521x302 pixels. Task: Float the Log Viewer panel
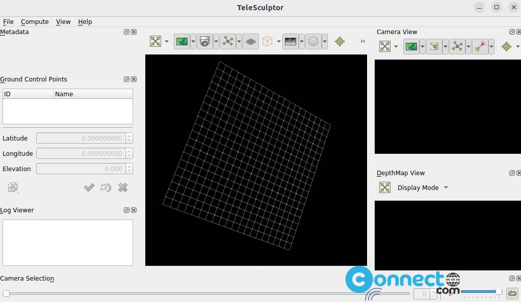(x=126, y=210)
